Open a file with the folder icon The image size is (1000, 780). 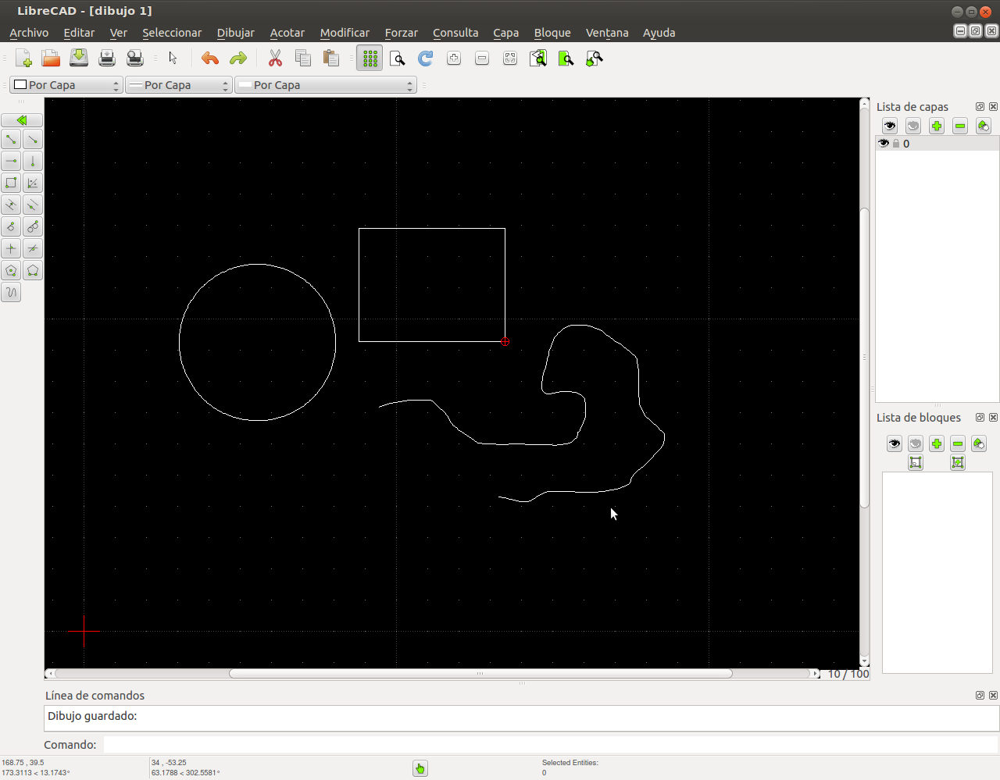(51, 59)
